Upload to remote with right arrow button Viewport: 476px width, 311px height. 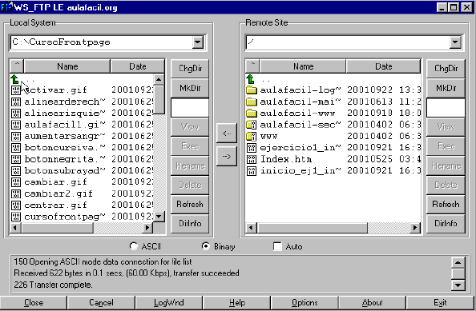click(227, 156)
